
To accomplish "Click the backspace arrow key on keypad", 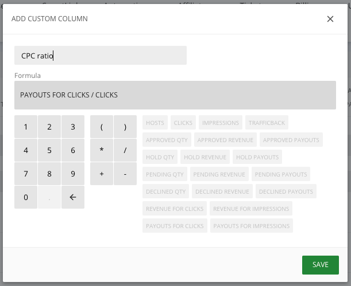I will click(x=73, y=197).
